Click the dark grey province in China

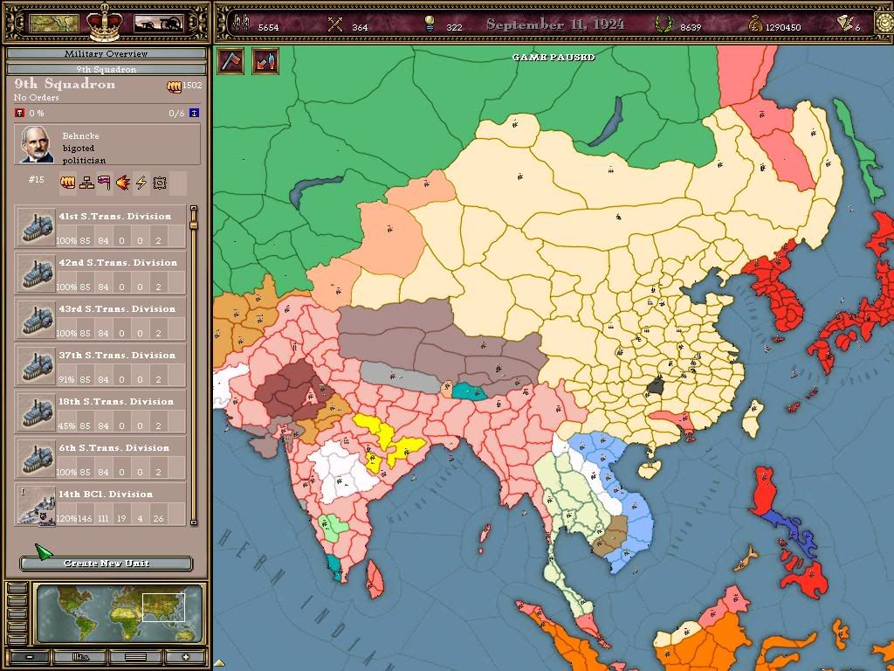(655, 387)
